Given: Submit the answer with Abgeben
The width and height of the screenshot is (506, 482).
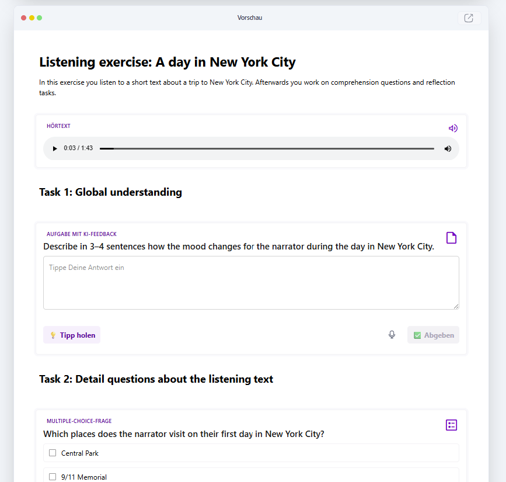Looking at the screenshot, I should point(433,335).
